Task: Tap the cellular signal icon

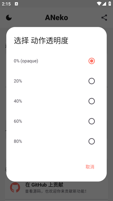Action: tap(104, 4)
